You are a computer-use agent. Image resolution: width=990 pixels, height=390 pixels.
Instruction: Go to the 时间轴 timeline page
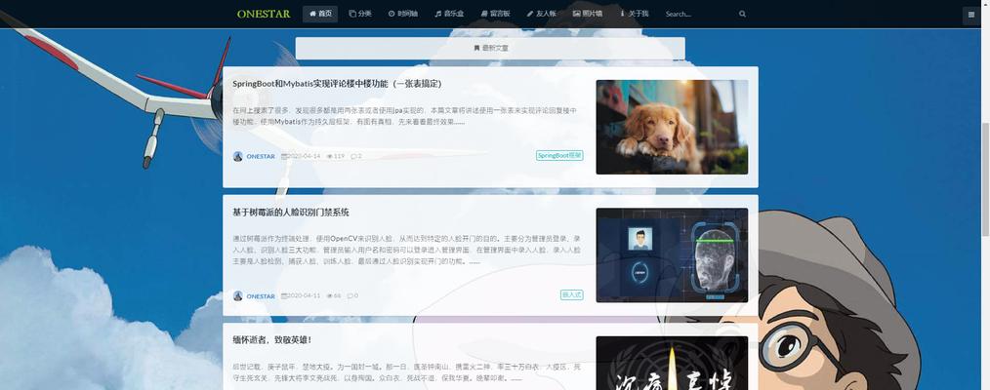[x=403, y=14]
